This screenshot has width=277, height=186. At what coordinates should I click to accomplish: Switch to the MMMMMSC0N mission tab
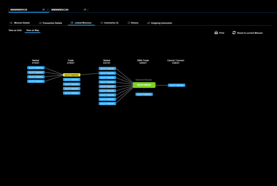(60, 10)
